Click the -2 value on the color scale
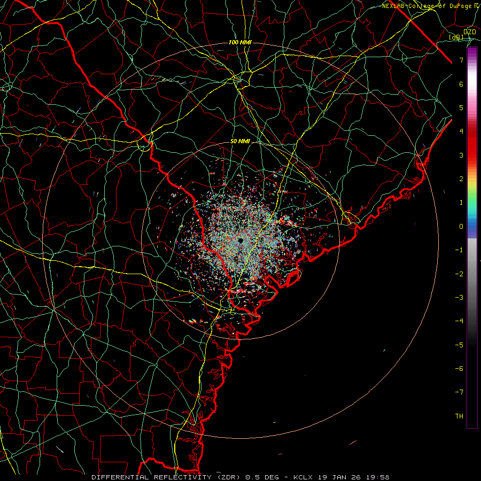The image size is (481, 481). coord(459,274)
